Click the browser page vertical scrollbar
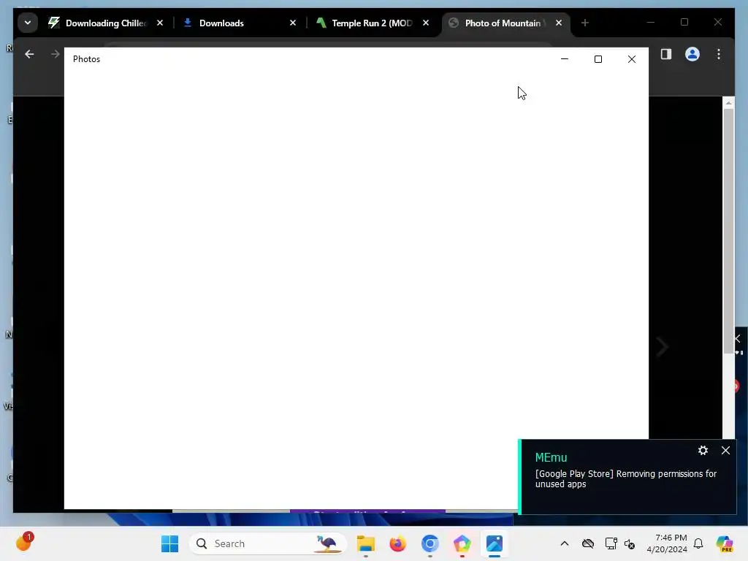Viewport: 748px width, 561px height. (728, 231)
